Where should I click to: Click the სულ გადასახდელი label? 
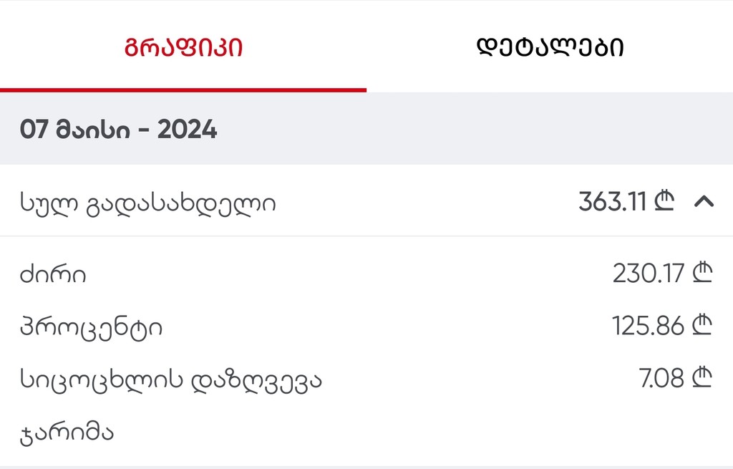coord(147,203)
